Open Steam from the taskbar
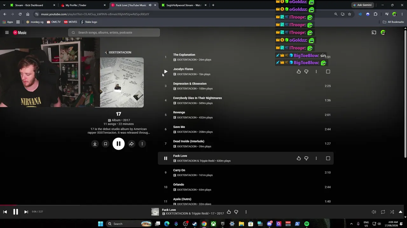The width and height of the screenshot is (407, 228). click(x=195, y=224)
